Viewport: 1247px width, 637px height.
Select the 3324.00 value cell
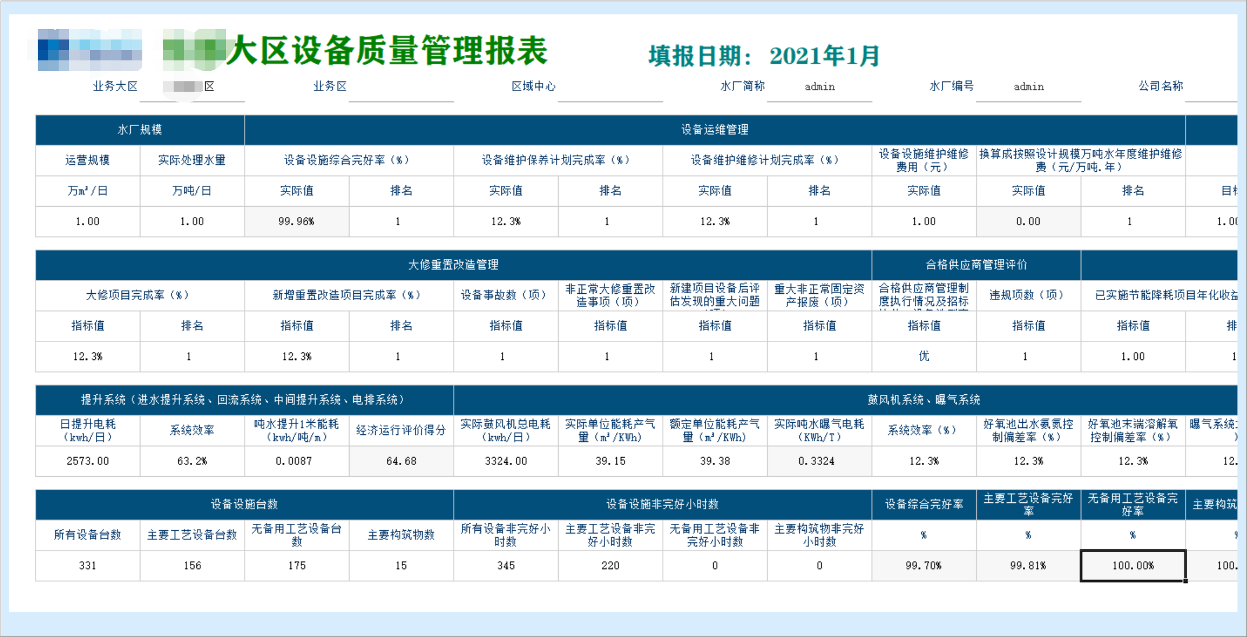[506, 461]
